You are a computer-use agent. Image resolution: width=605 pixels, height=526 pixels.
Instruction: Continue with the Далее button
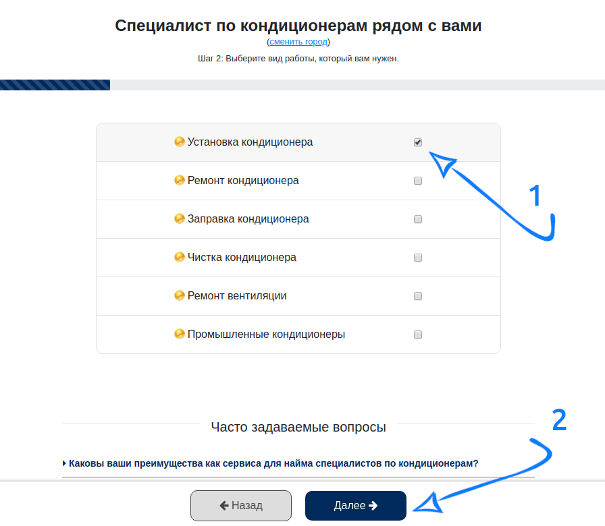point(356,506)
